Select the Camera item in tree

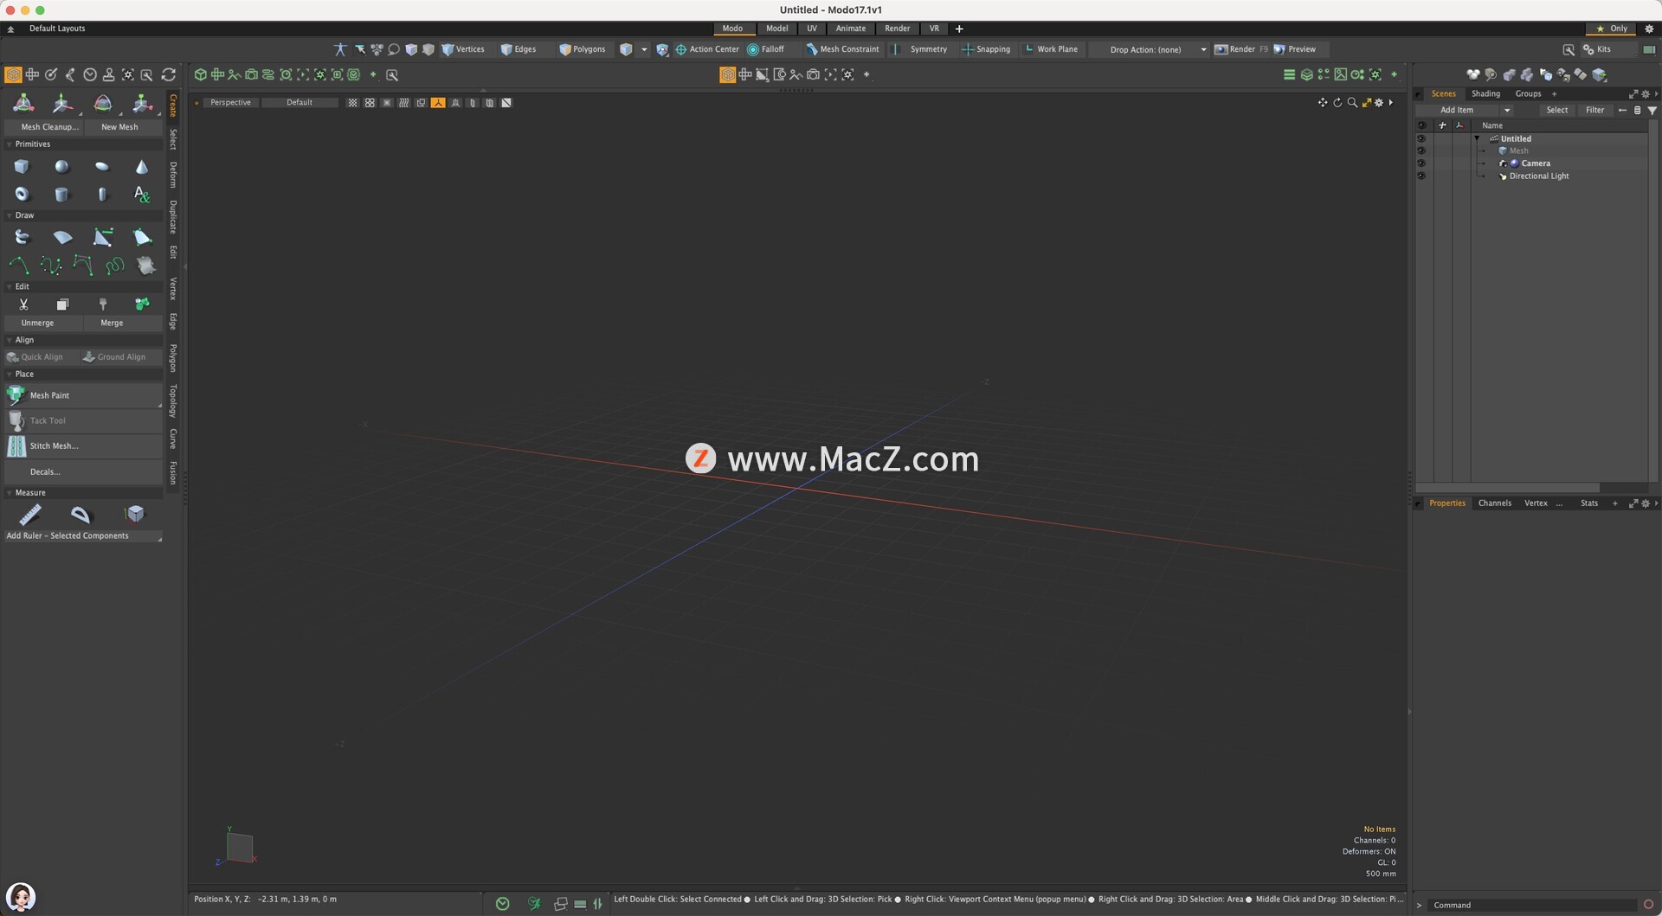point(1536,163)
